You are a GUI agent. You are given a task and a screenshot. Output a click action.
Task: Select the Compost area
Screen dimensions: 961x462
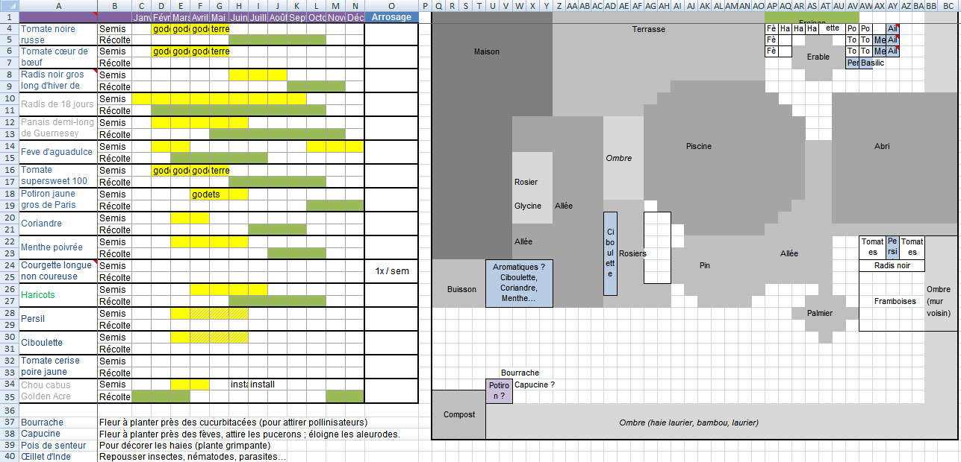click(x=458, y=414)
